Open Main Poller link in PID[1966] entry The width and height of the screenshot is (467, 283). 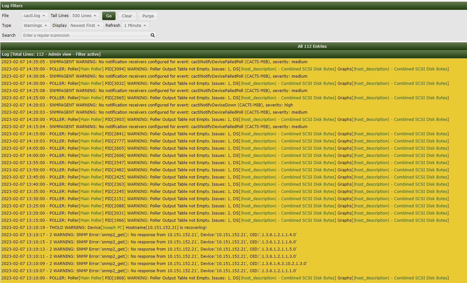[x=91, y=220]
